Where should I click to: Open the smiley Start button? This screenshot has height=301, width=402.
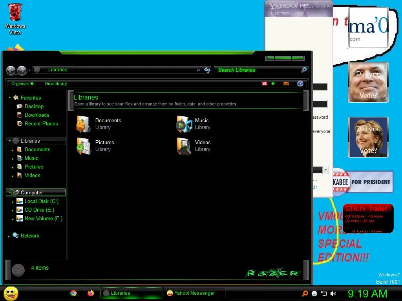pyautogui.click(x=11, y=293)
